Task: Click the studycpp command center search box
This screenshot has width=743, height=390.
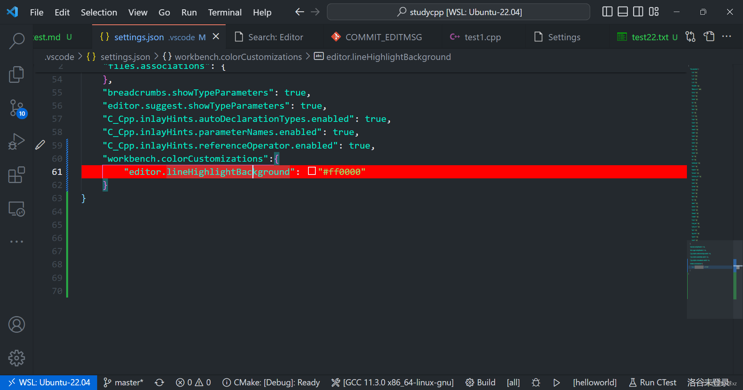Action: [458, 12]
